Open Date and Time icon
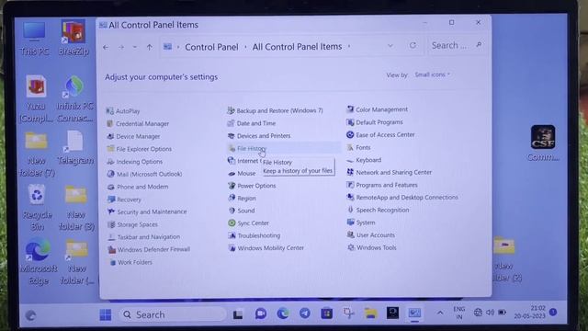This screenshot has width=588, height=331. (x=231, y=123)
